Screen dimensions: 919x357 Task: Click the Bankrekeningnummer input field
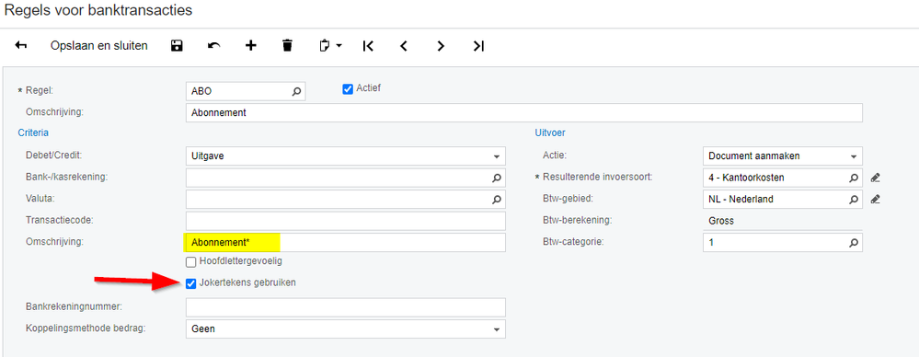[345, 307]
